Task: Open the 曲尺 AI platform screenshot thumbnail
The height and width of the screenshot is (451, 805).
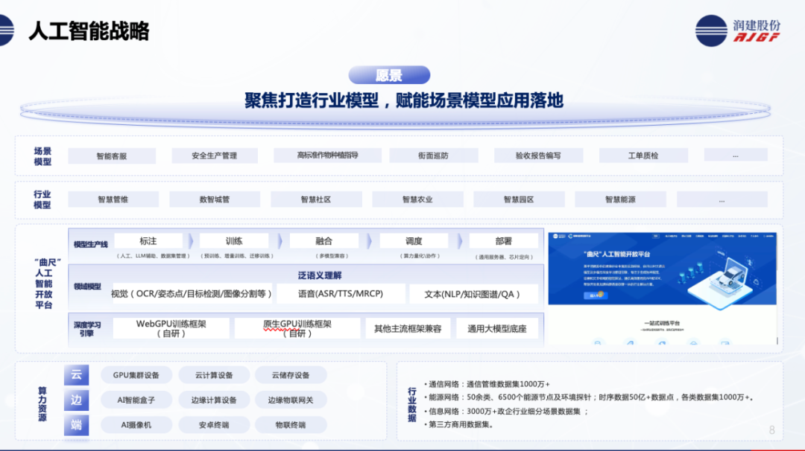Action: pos(663,289)
